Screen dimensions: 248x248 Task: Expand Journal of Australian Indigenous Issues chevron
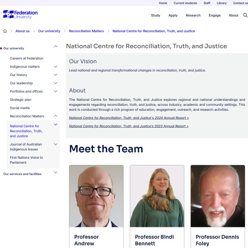click(55, 144)
